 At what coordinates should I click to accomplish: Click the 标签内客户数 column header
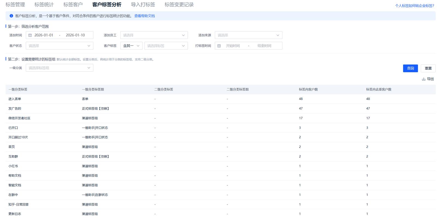tap(308, 89)
